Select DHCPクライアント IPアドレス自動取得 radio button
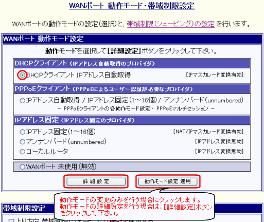Screen dimensions: 264x222 (x=23, y=75)
